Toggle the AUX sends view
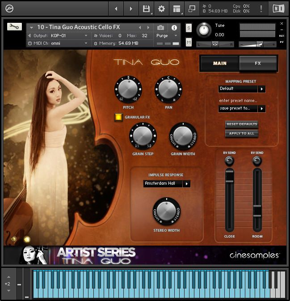The image size is (290, 301). pyautogui.click(x=282, y=36)
